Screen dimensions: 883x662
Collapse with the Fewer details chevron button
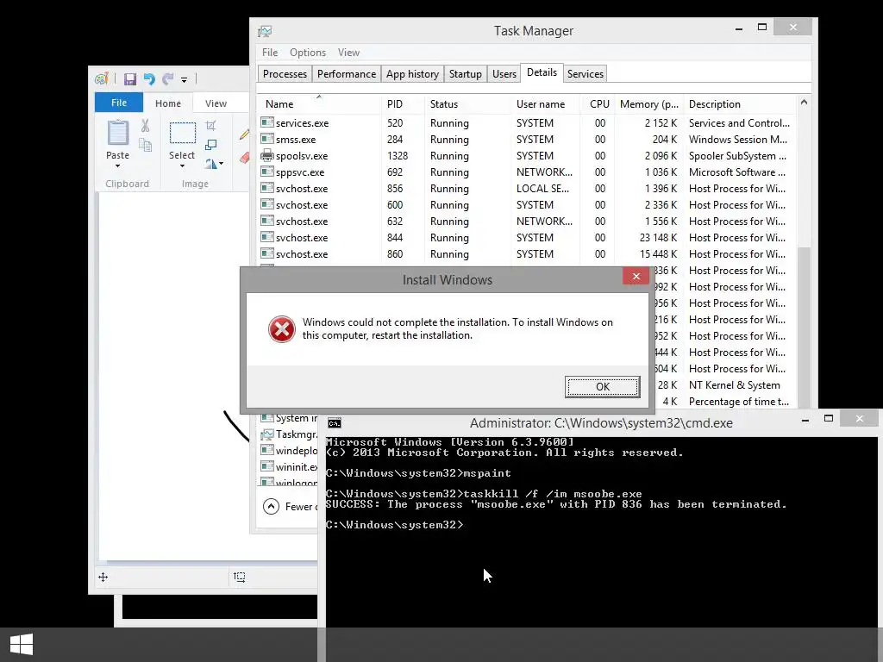click(x=271, y=507)
